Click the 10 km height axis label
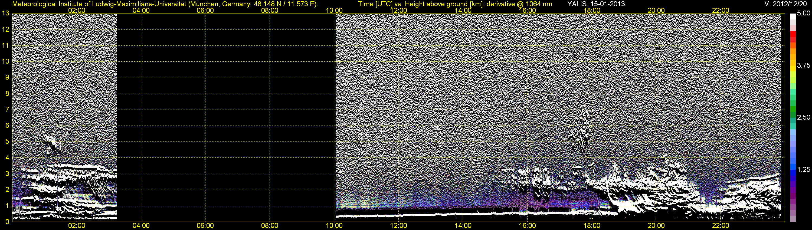The image size is (812, 230). [x=6, y=61]
